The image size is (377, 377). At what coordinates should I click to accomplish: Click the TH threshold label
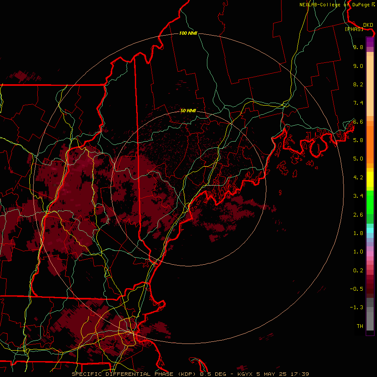[x=360, y=326]
